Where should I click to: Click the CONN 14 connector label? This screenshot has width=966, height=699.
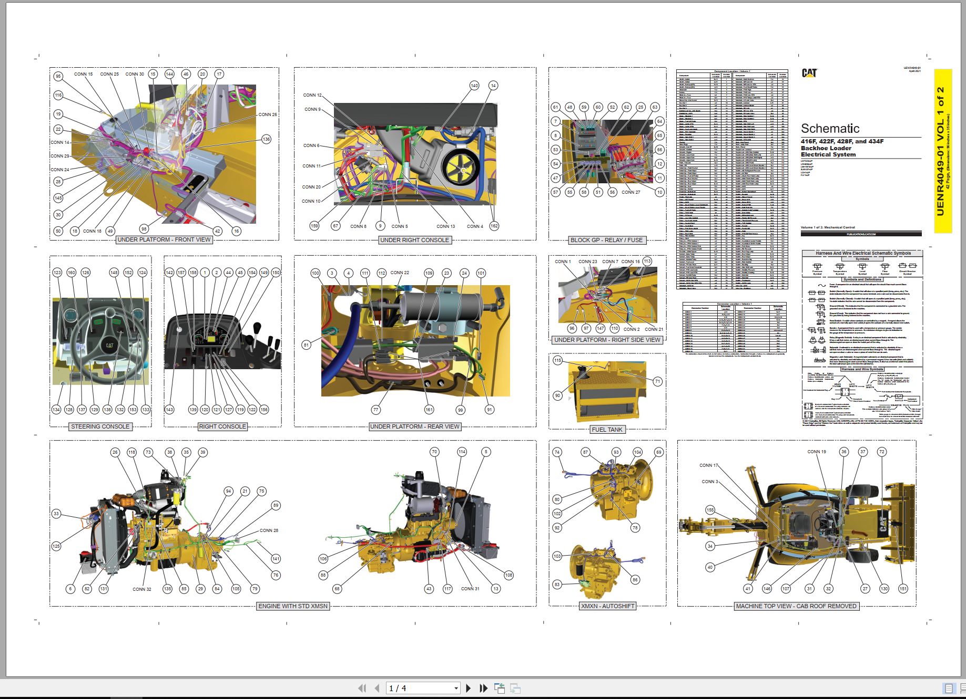pos(60,142)
